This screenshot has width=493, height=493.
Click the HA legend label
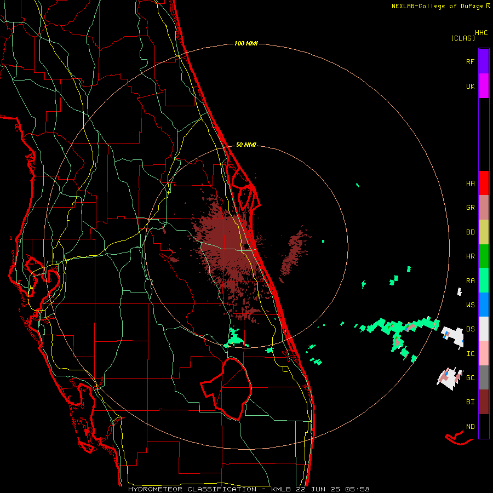click(x=470, y=183)
